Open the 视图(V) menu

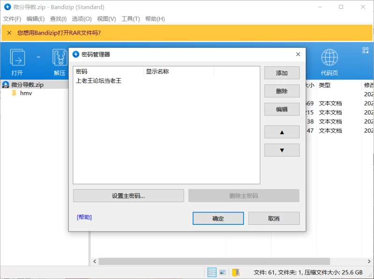pos(107,19)
